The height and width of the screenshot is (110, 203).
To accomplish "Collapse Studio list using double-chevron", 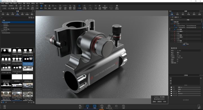I will coord(201,78).
